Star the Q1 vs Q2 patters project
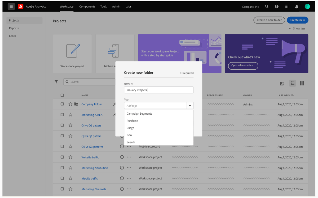The image size is (318, 198). click(x=70, y=125)
